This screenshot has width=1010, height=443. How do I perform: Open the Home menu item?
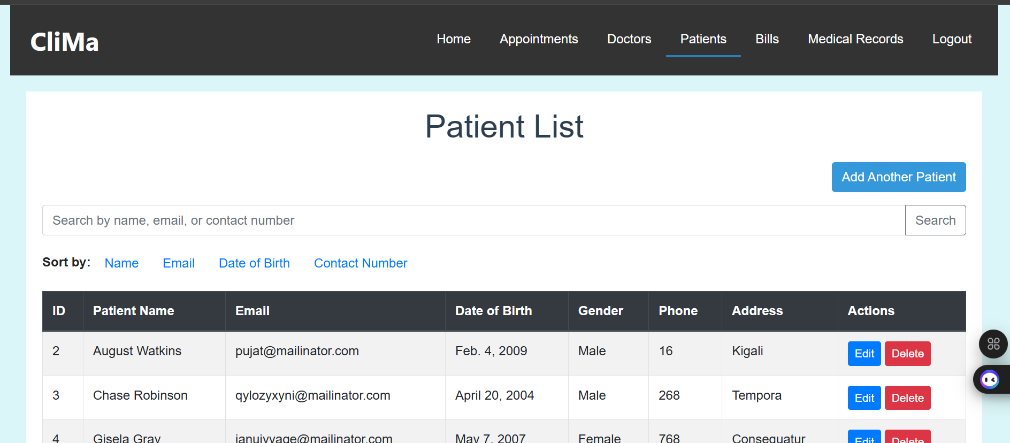454,39
